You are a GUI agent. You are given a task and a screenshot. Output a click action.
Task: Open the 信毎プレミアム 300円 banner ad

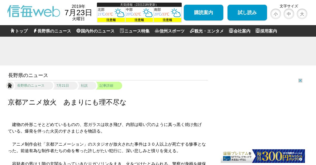click(263, 156)
